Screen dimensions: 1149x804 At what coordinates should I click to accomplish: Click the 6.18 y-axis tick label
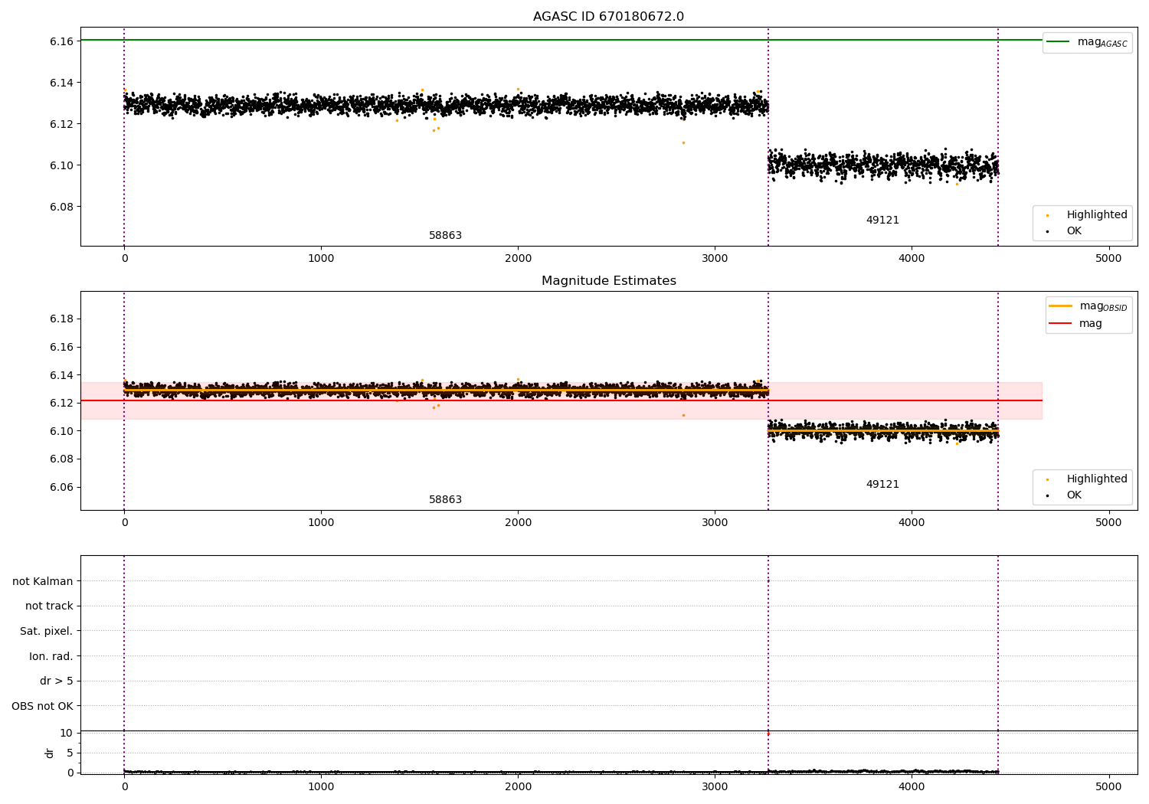point(61,319)
